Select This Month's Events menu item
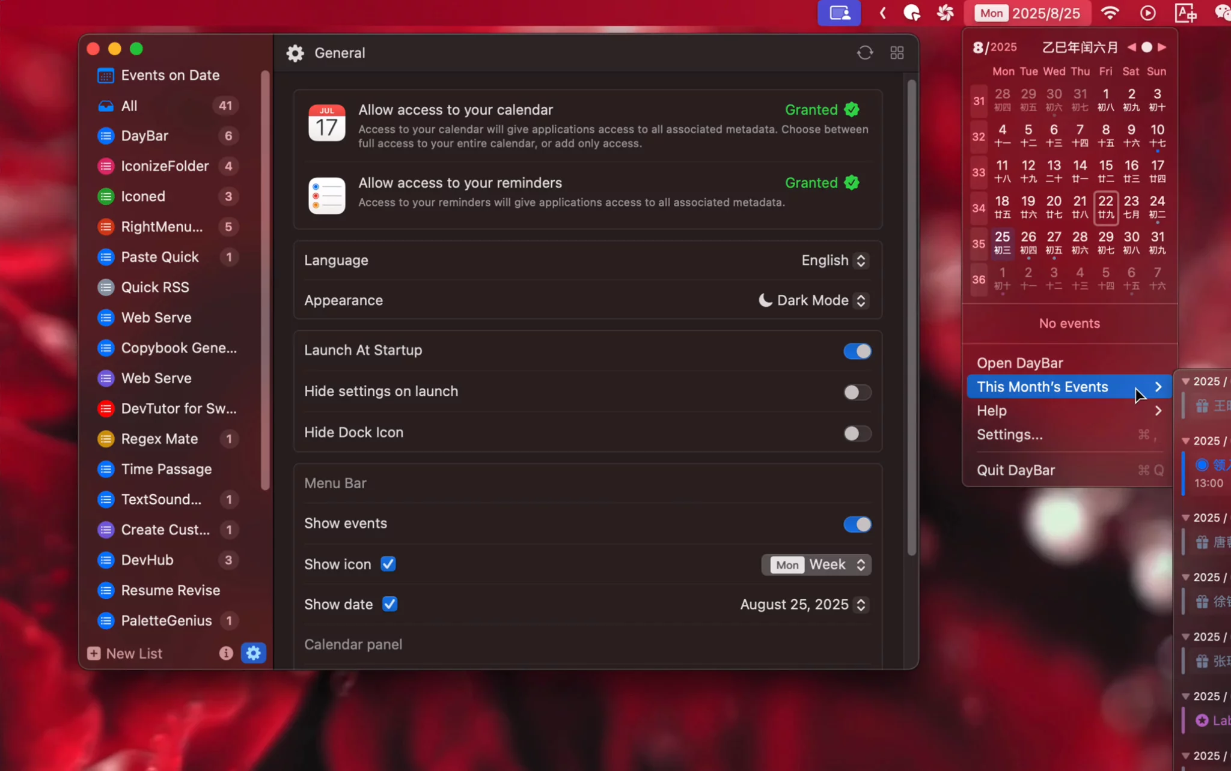Screen dimensions: 1231x771 [x=1069, y=387]
